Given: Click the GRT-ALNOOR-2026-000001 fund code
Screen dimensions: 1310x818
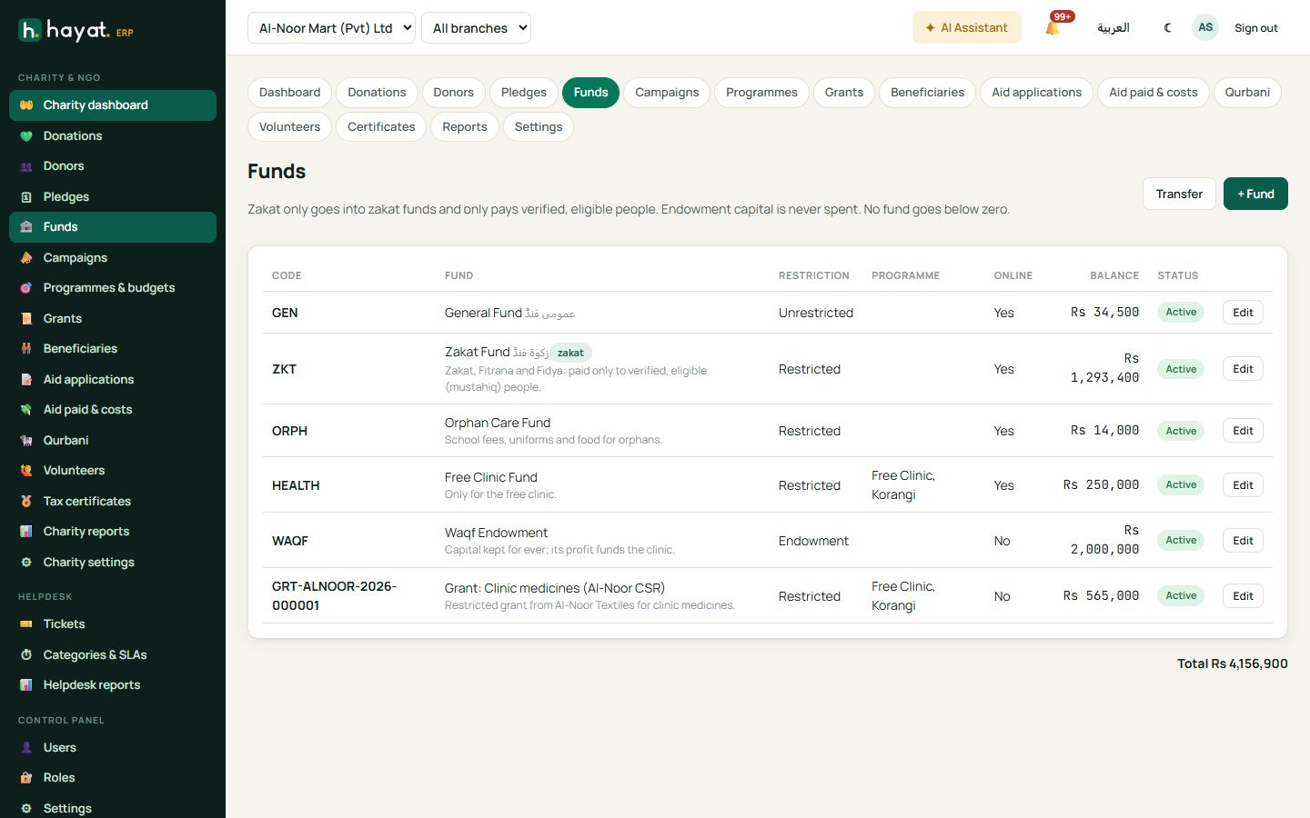Looking at the screenshot, I should coord(334,596).
